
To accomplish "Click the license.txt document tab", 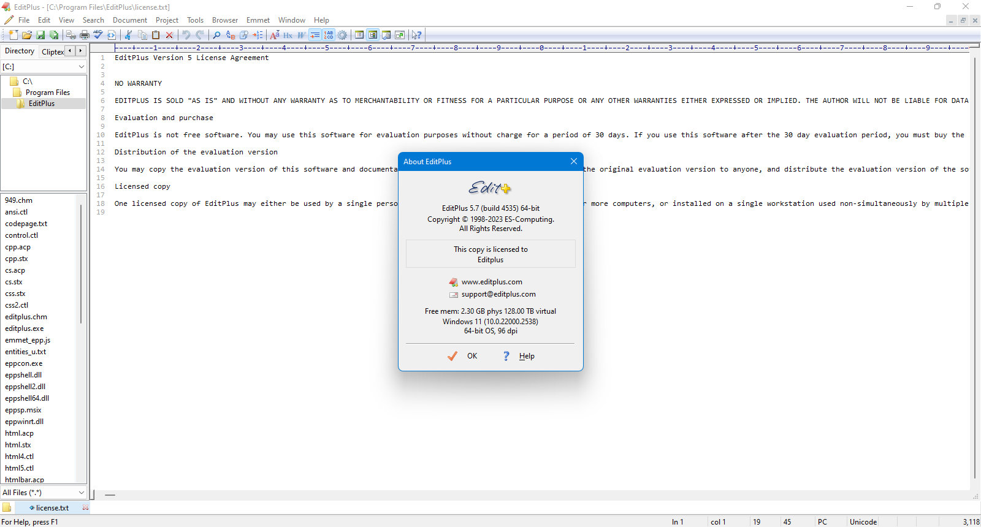I will (52, 508).
